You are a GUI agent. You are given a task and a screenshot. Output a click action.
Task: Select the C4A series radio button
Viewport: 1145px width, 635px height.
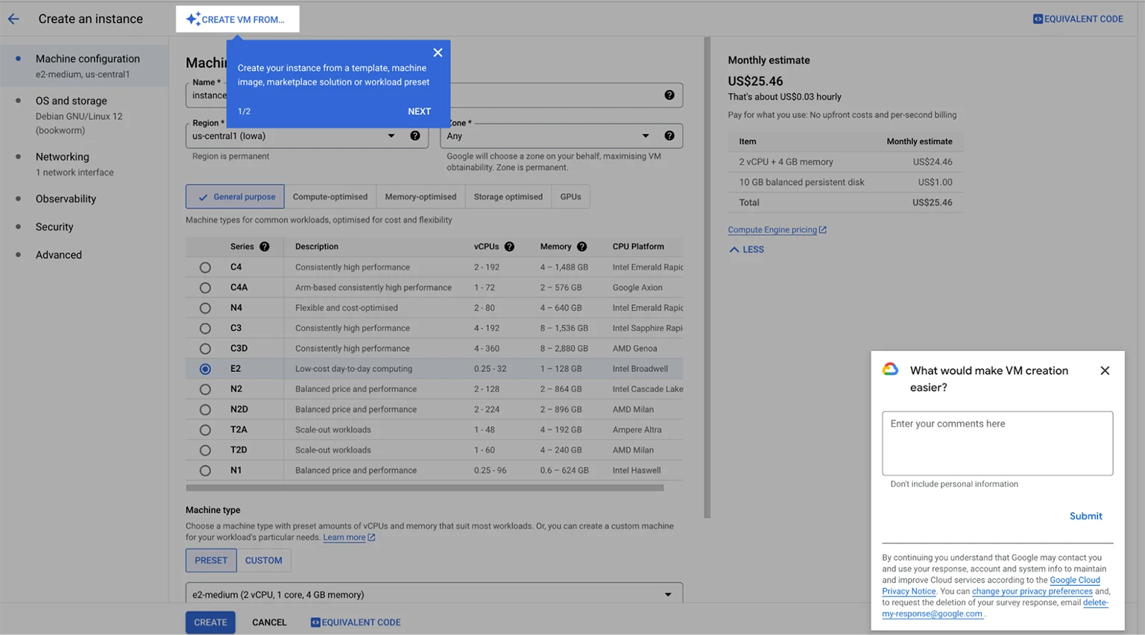click(x=205, y=288)
